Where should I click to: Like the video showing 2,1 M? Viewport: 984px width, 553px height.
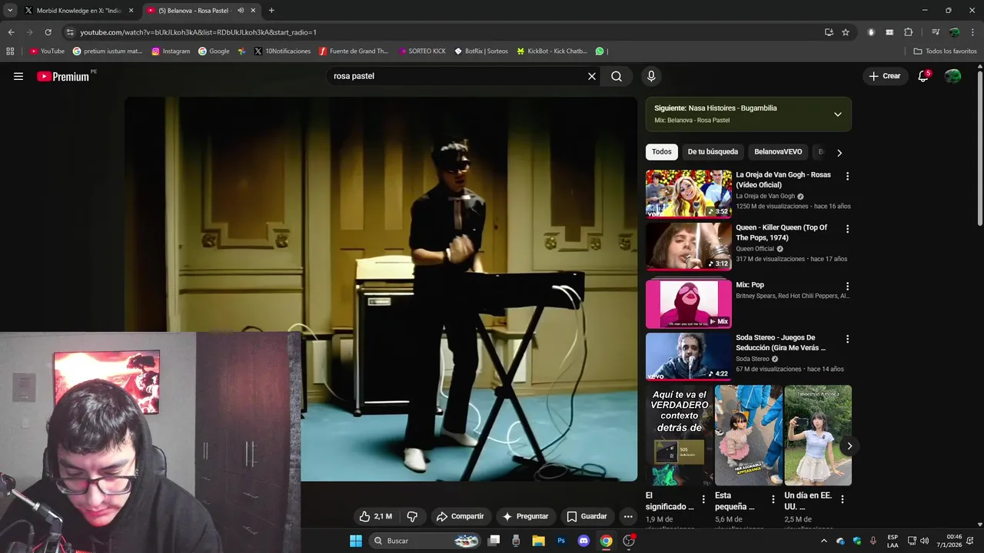click(x=375, y=516)
